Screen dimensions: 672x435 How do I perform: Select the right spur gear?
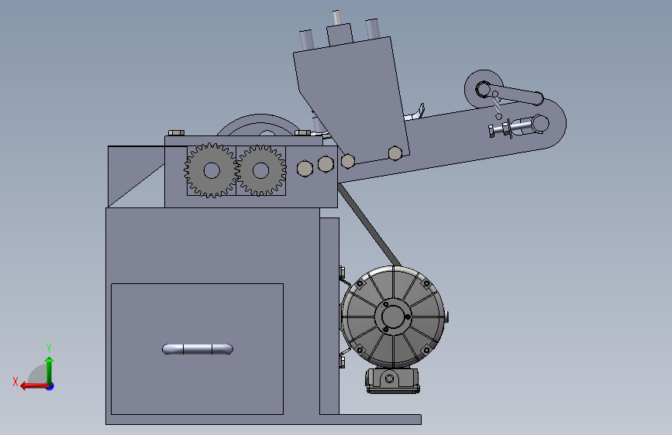point(260,170)
